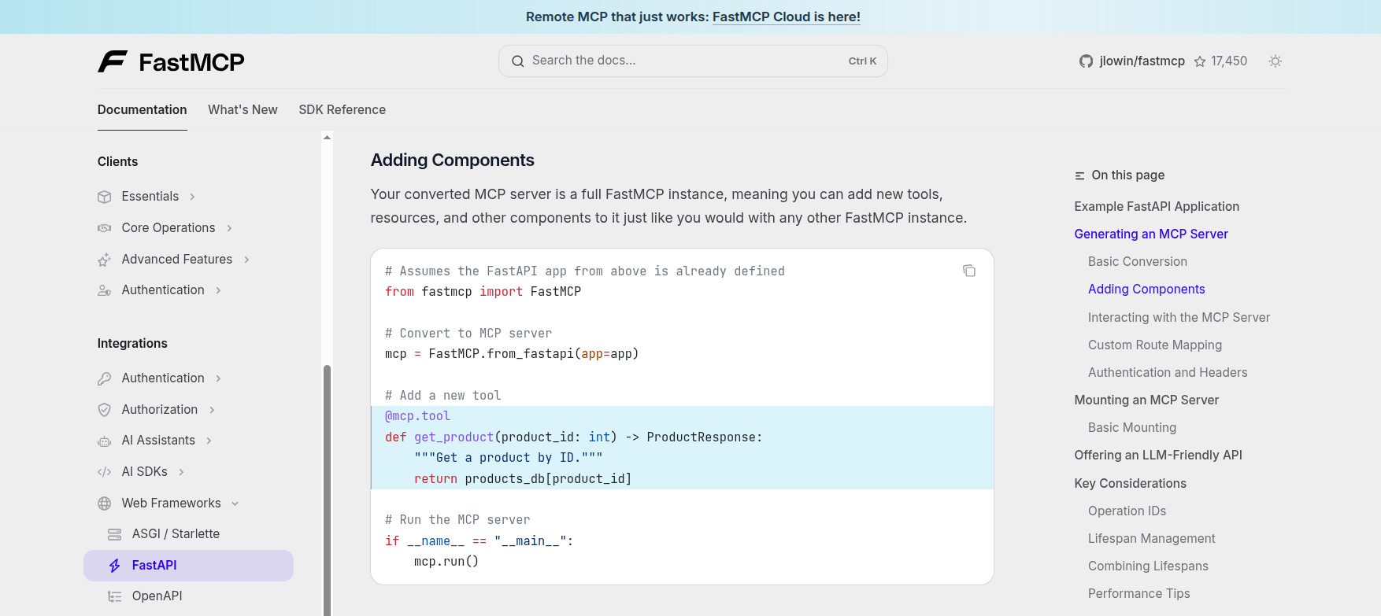Click the sidebar scrollbar thumb
The image size is (1381, 616).
[x=327, y=489]
